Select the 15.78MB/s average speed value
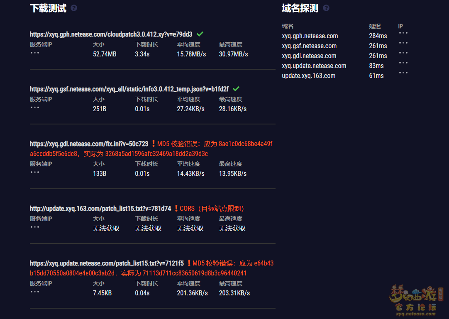Screen dimensions: 449x319 tap(191, 54)
